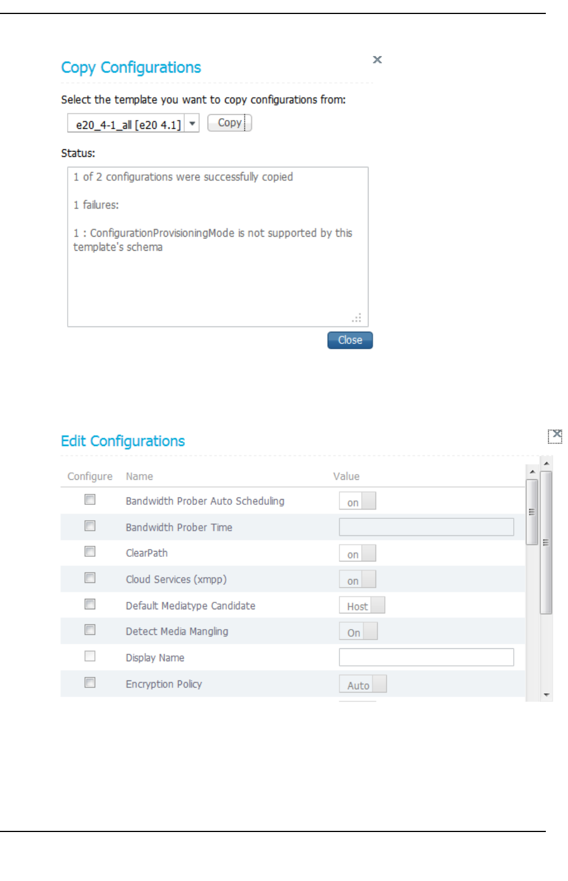The image size is (568, 881).
Task: Expand the Encryption Policy Auto dropdown
Action: pos(363,685)
